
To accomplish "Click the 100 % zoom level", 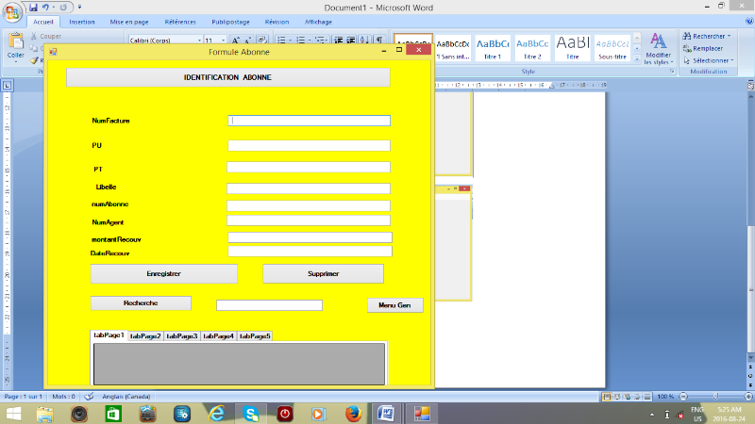I will (x=665, y=397).
